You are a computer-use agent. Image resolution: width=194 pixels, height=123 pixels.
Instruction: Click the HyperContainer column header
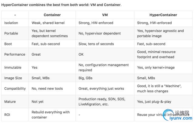[163, 15]
